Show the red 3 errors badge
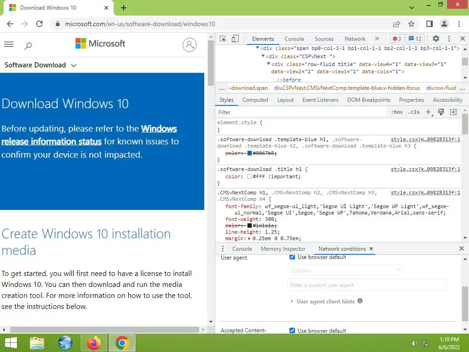 click(x=397, y=38)
